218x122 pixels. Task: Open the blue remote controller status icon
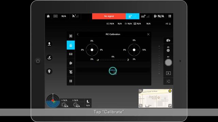coord(133,16)
